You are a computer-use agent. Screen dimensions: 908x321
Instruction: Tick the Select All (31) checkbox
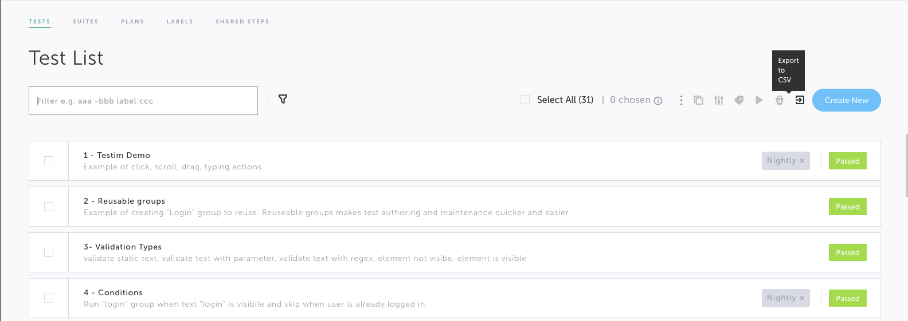pyautogui.click(x=525, y=100)
